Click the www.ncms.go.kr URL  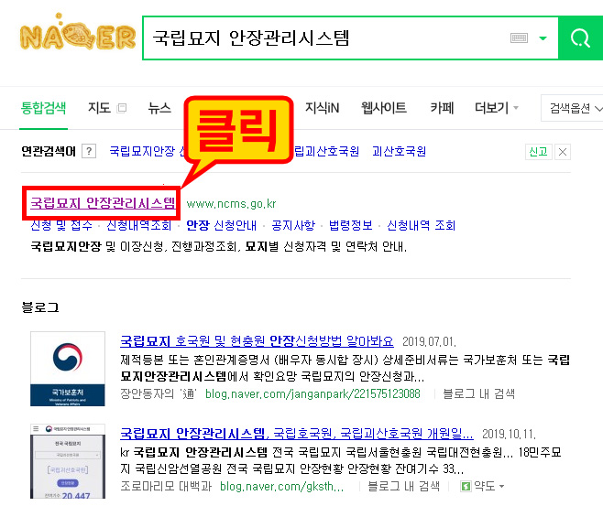231,203
